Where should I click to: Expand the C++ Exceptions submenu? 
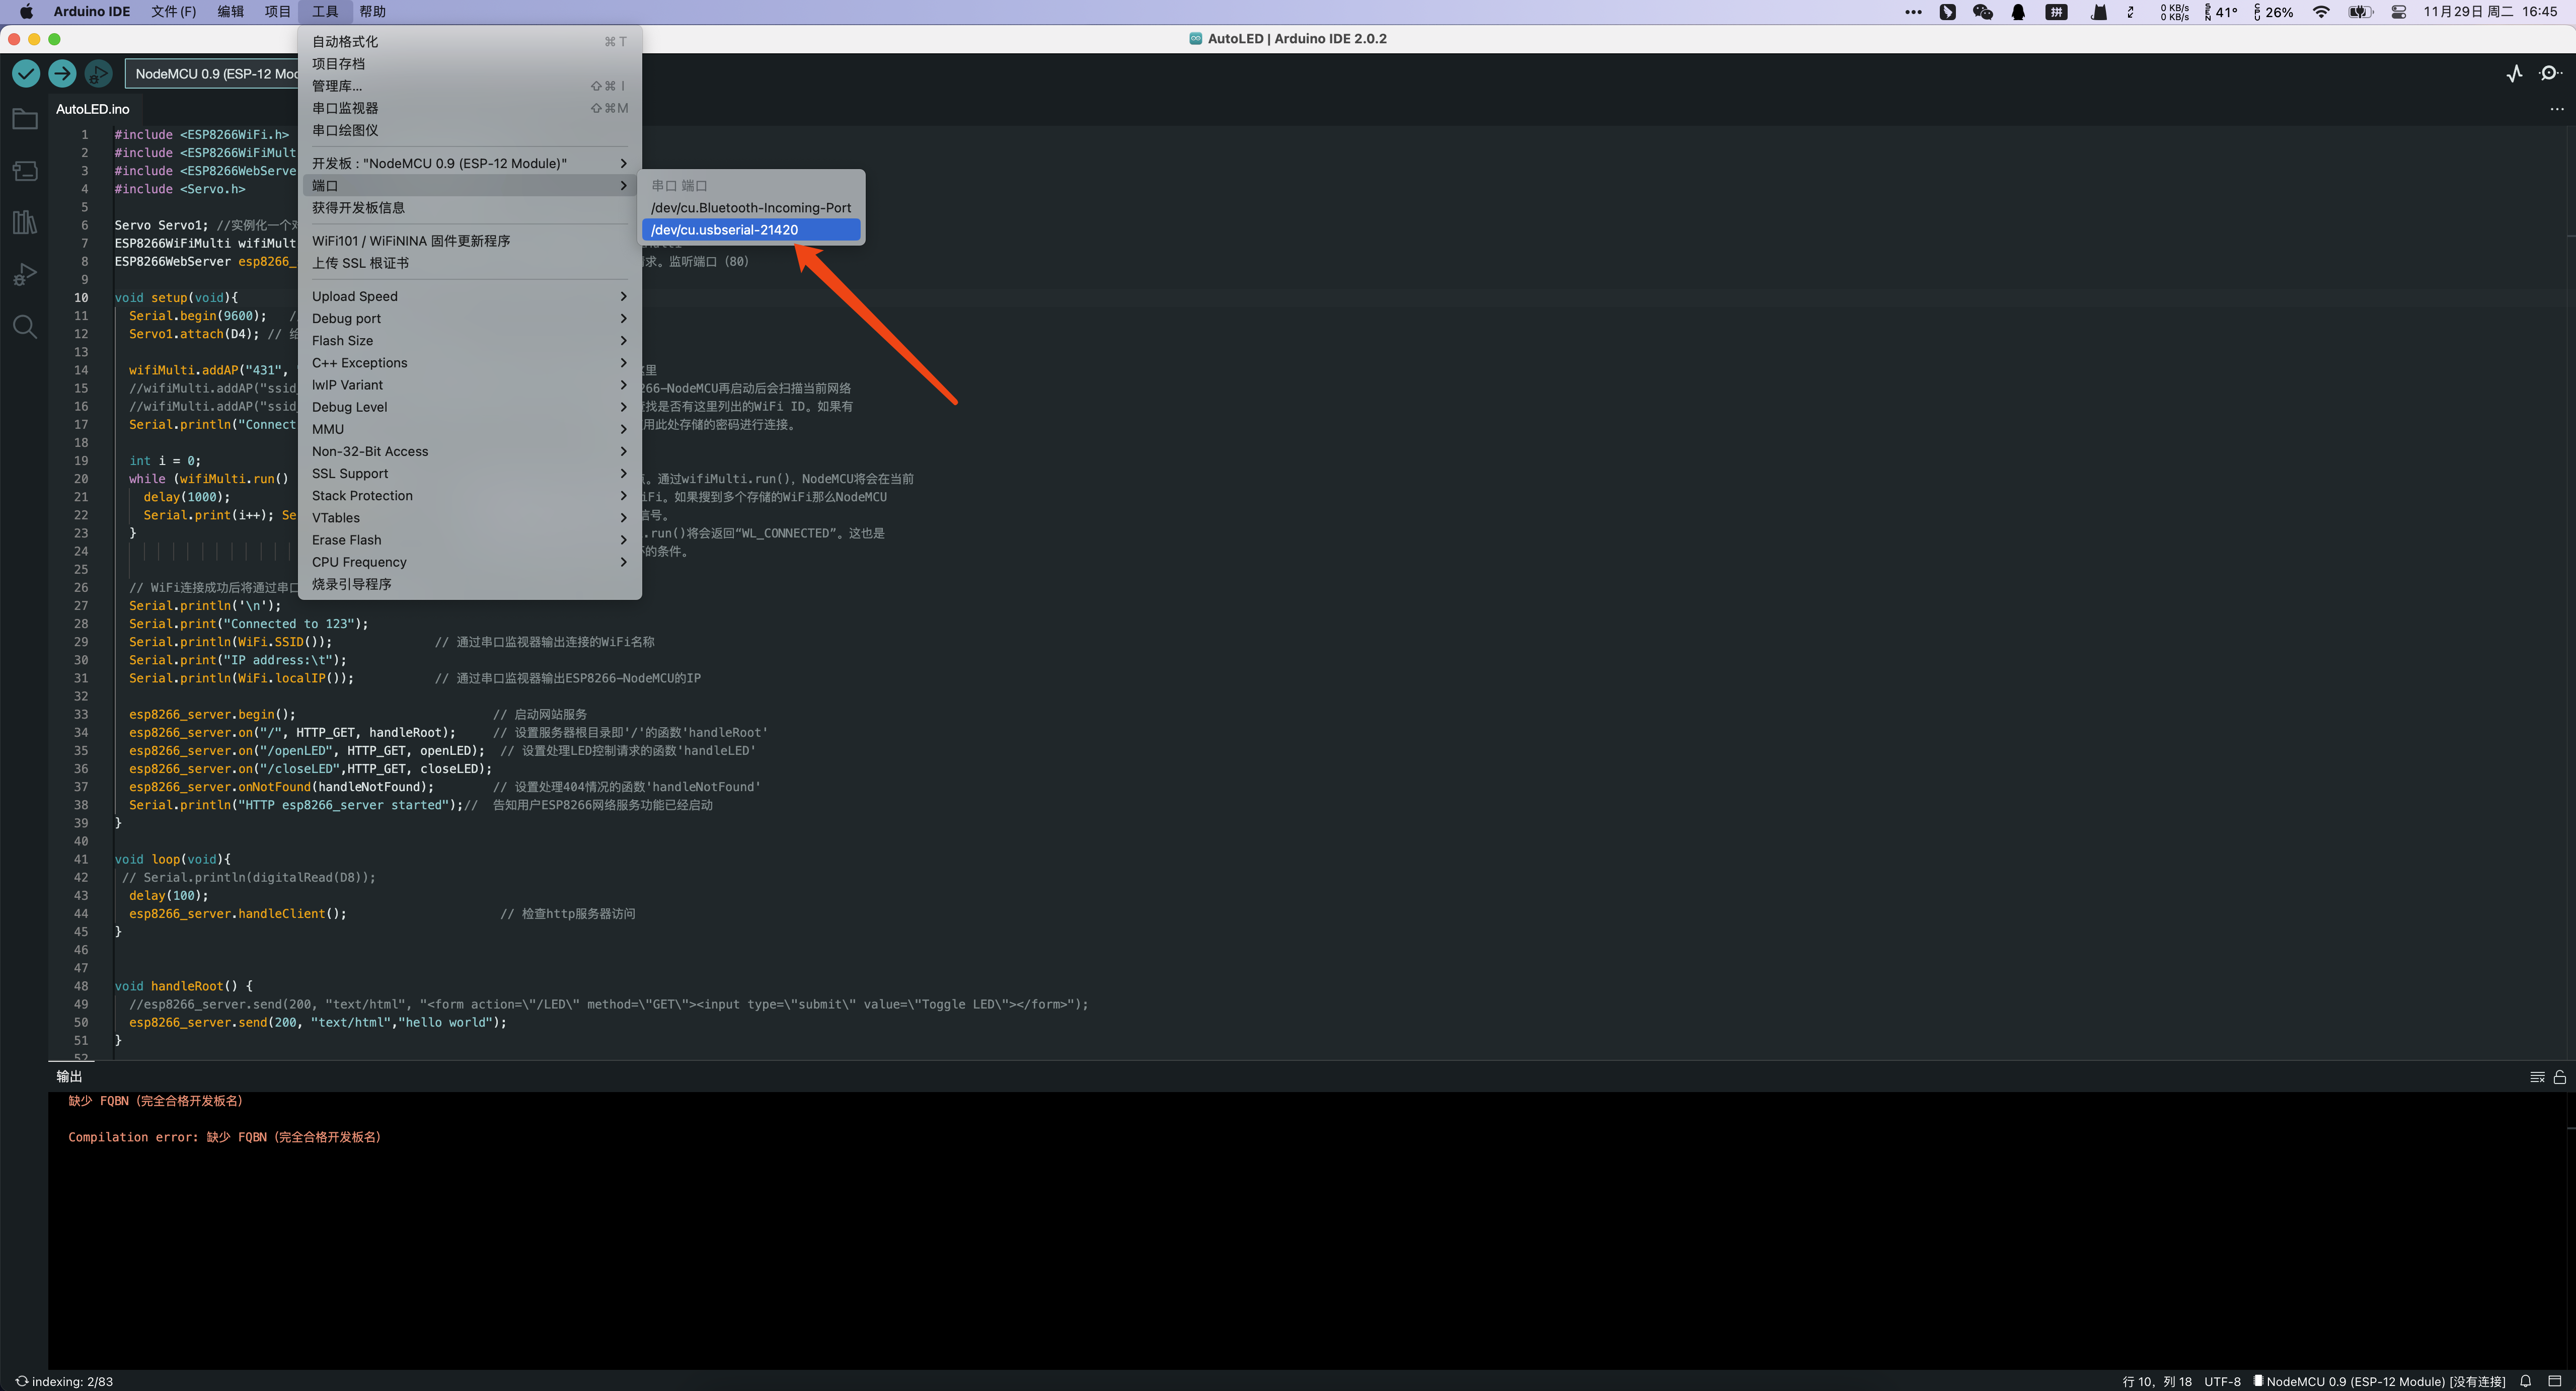[470, 363]
